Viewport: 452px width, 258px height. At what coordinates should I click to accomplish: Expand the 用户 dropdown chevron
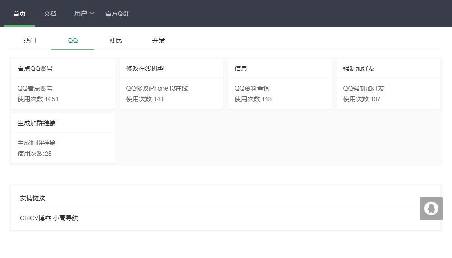pos(92,13)
